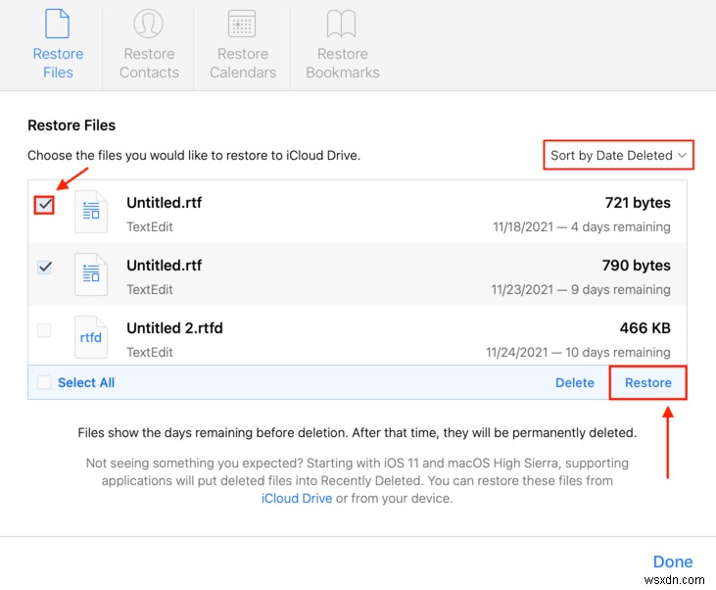Viewport: 716px width, 590px height.
Task: Click the Restore Files page icon
Action: 58,24
